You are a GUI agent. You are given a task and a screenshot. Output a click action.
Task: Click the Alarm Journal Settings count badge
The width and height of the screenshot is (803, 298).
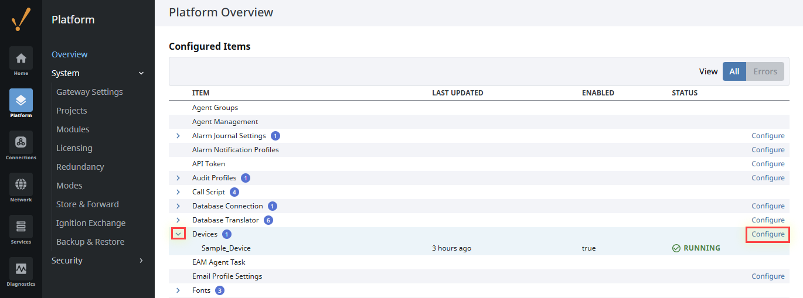click(275, 136)
